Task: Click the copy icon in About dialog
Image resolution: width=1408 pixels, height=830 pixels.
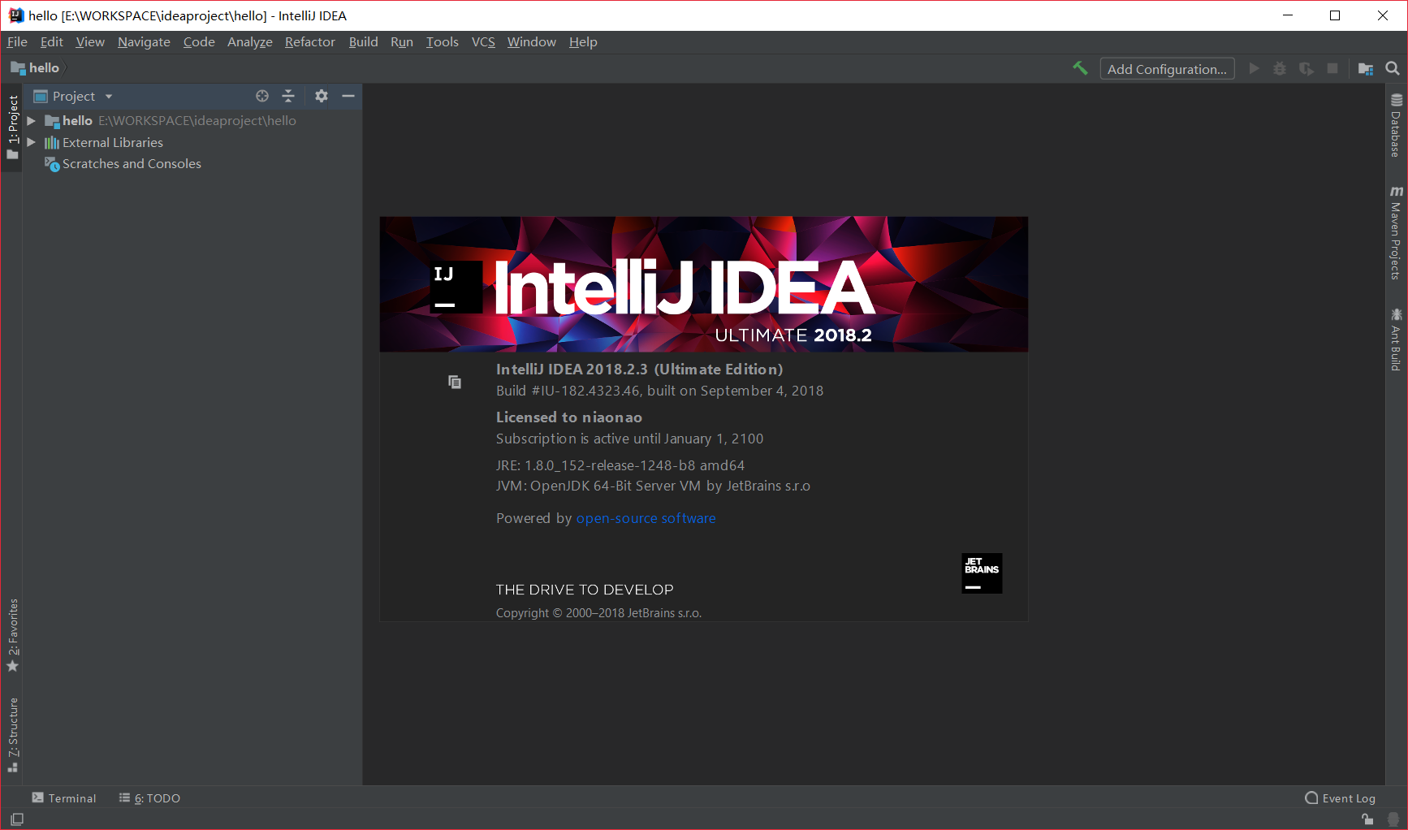Action: tap(455, 382)
